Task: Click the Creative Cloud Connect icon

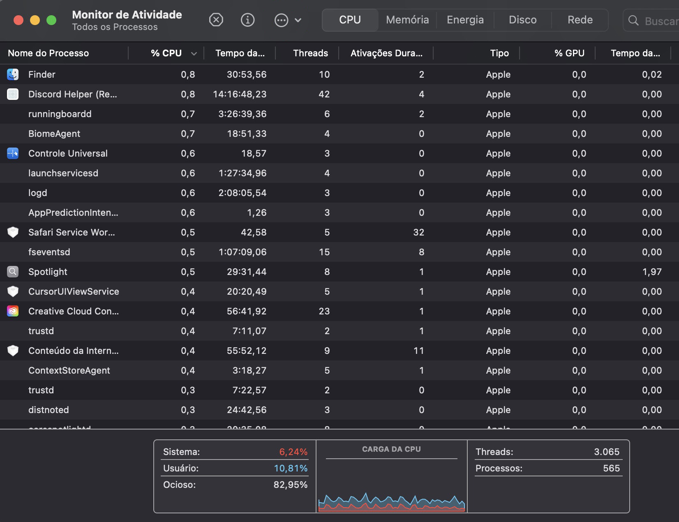Action: click(x=12, y=311)
